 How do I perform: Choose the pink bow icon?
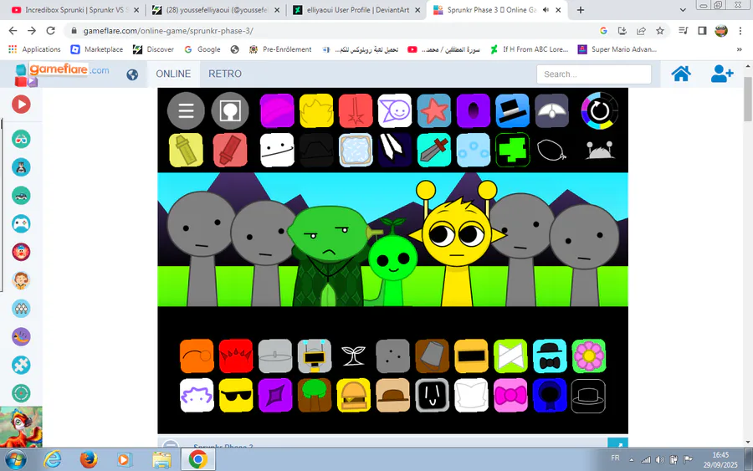coord(510,396)
